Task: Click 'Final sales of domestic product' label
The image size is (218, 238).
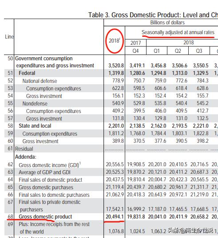Action: (50, 180)
